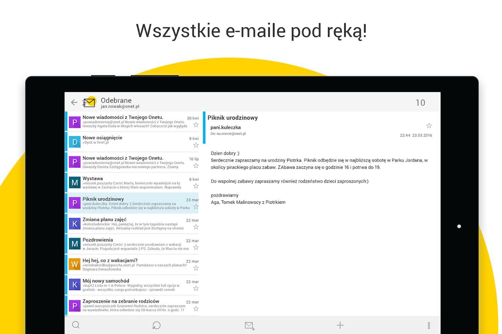Star the Wystawa email
This screenshot has height=334, width=502.
[x=196, y=186]
